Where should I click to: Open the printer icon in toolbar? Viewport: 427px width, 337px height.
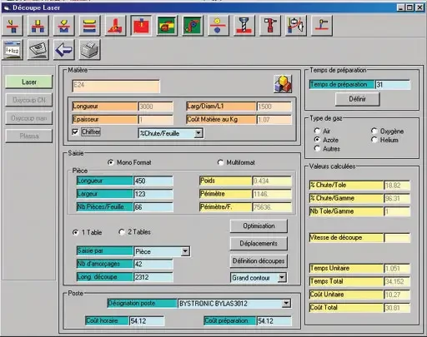pos(90,50)
